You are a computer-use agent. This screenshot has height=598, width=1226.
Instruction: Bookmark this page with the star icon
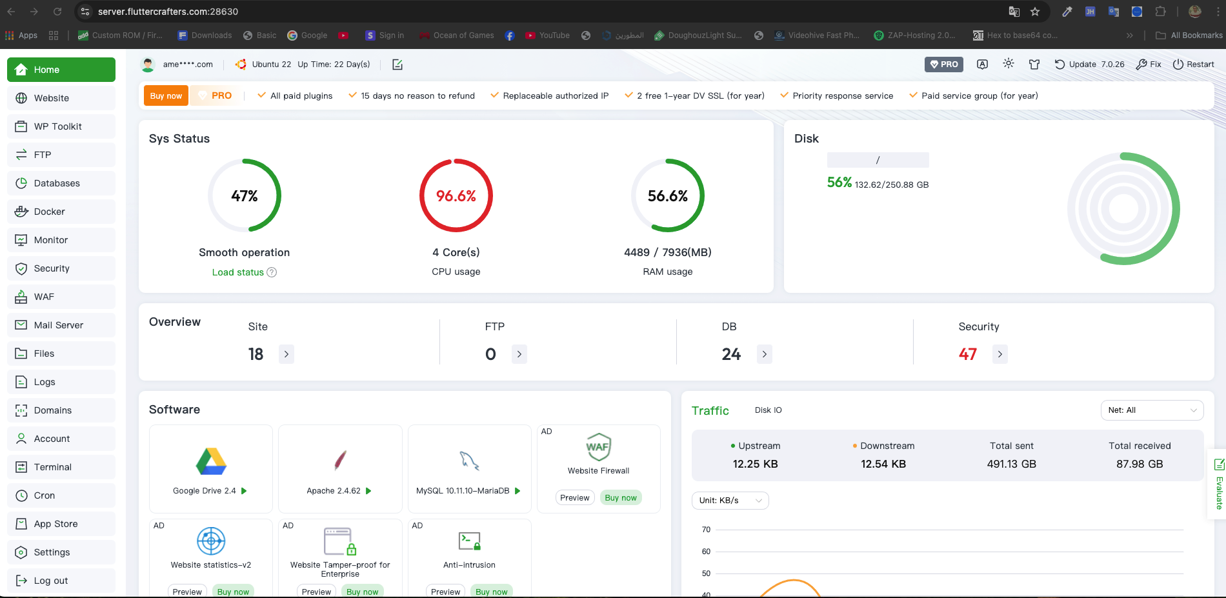[1035, 12]
